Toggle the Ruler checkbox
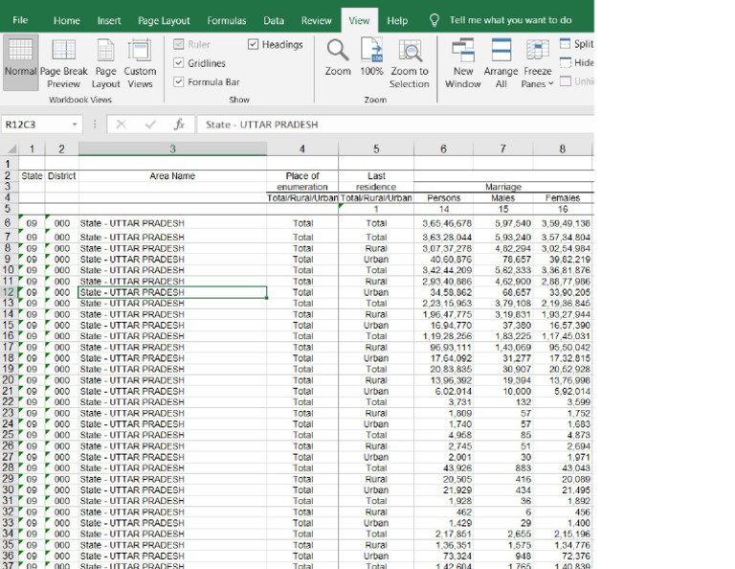The width and height of the screenshot is (735, 569). pyautogui.click(x=178, y=44)
